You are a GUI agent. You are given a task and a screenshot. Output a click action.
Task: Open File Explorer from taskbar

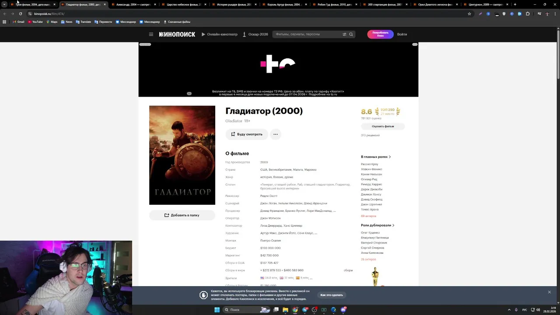point(285,310)
